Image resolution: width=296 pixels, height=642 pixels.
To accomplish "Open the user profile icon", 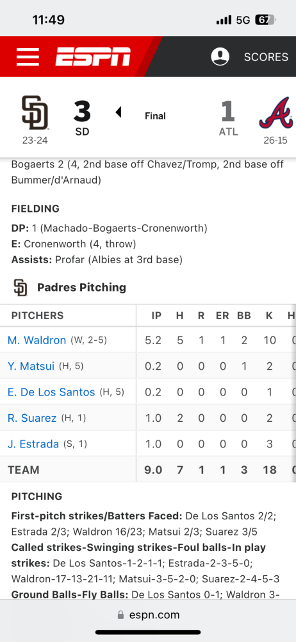I will (x=220, y=56).
